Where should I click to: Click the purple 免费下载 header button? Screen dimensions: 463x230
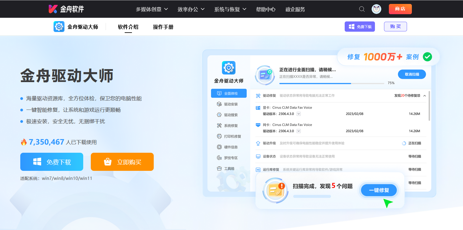360,27
